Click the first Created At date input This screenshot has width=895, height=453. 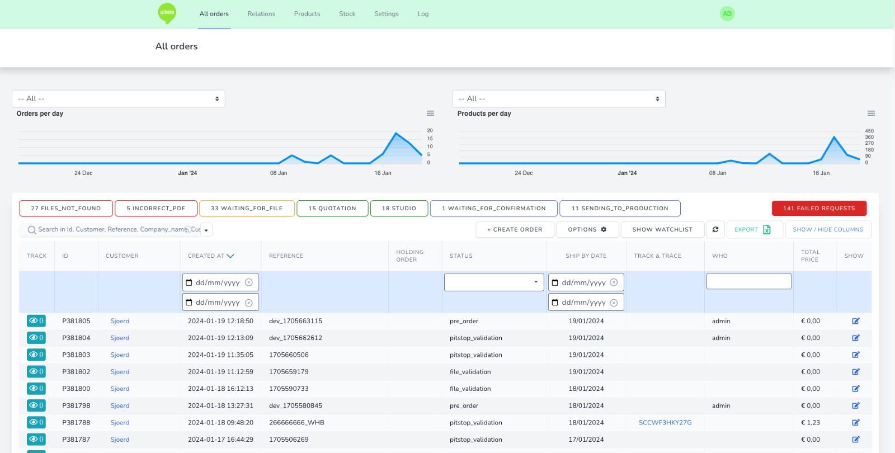click(x=220, y=282)
